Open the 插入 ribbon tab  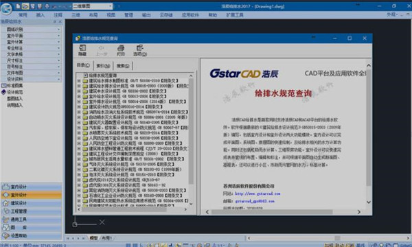click(40, 15)
